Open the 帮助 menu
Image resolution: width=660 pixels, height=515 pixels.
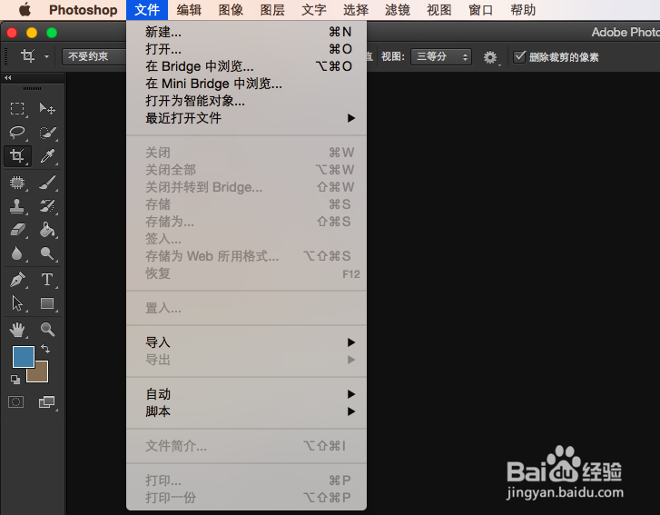523,10
